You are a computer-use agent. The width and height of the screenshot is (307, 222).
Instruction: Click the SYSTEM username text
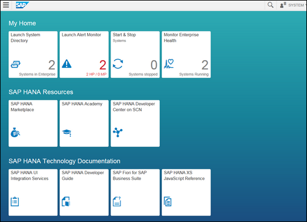pyautogui.click(x=296, y=5)
